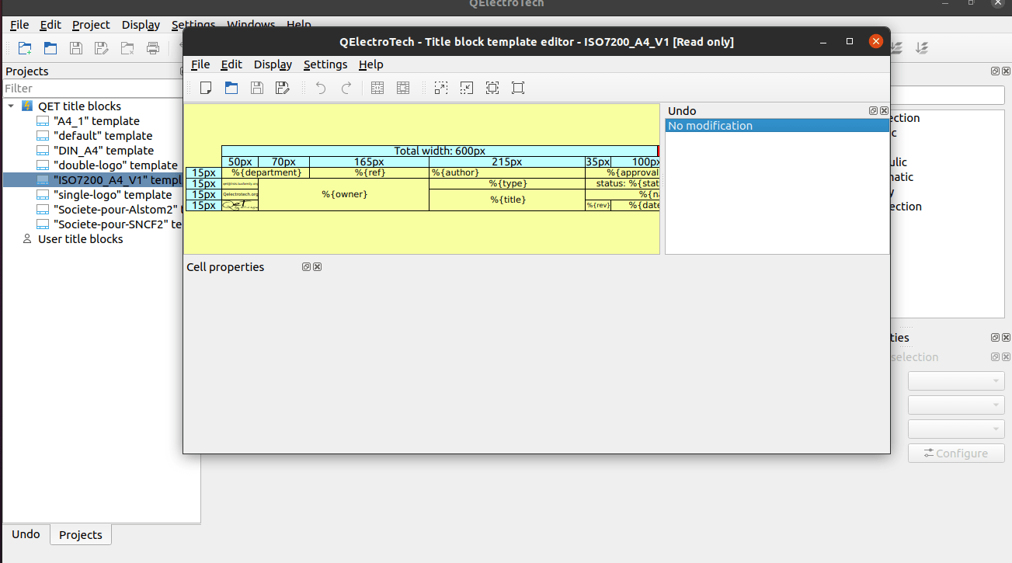This screenshot has width=1012, height=563.
Task: Select User title blocks in tree
Action: tap(80, 239)
